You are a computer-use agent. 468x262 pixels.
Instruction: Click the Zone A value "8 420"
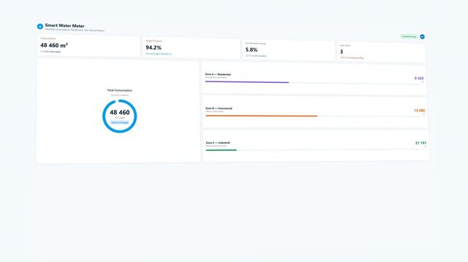(x=419, y=78)
